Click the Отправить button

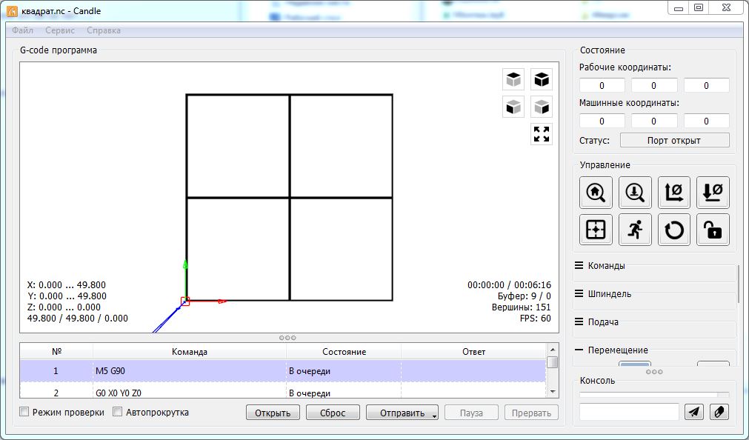(x=402, y=413)
